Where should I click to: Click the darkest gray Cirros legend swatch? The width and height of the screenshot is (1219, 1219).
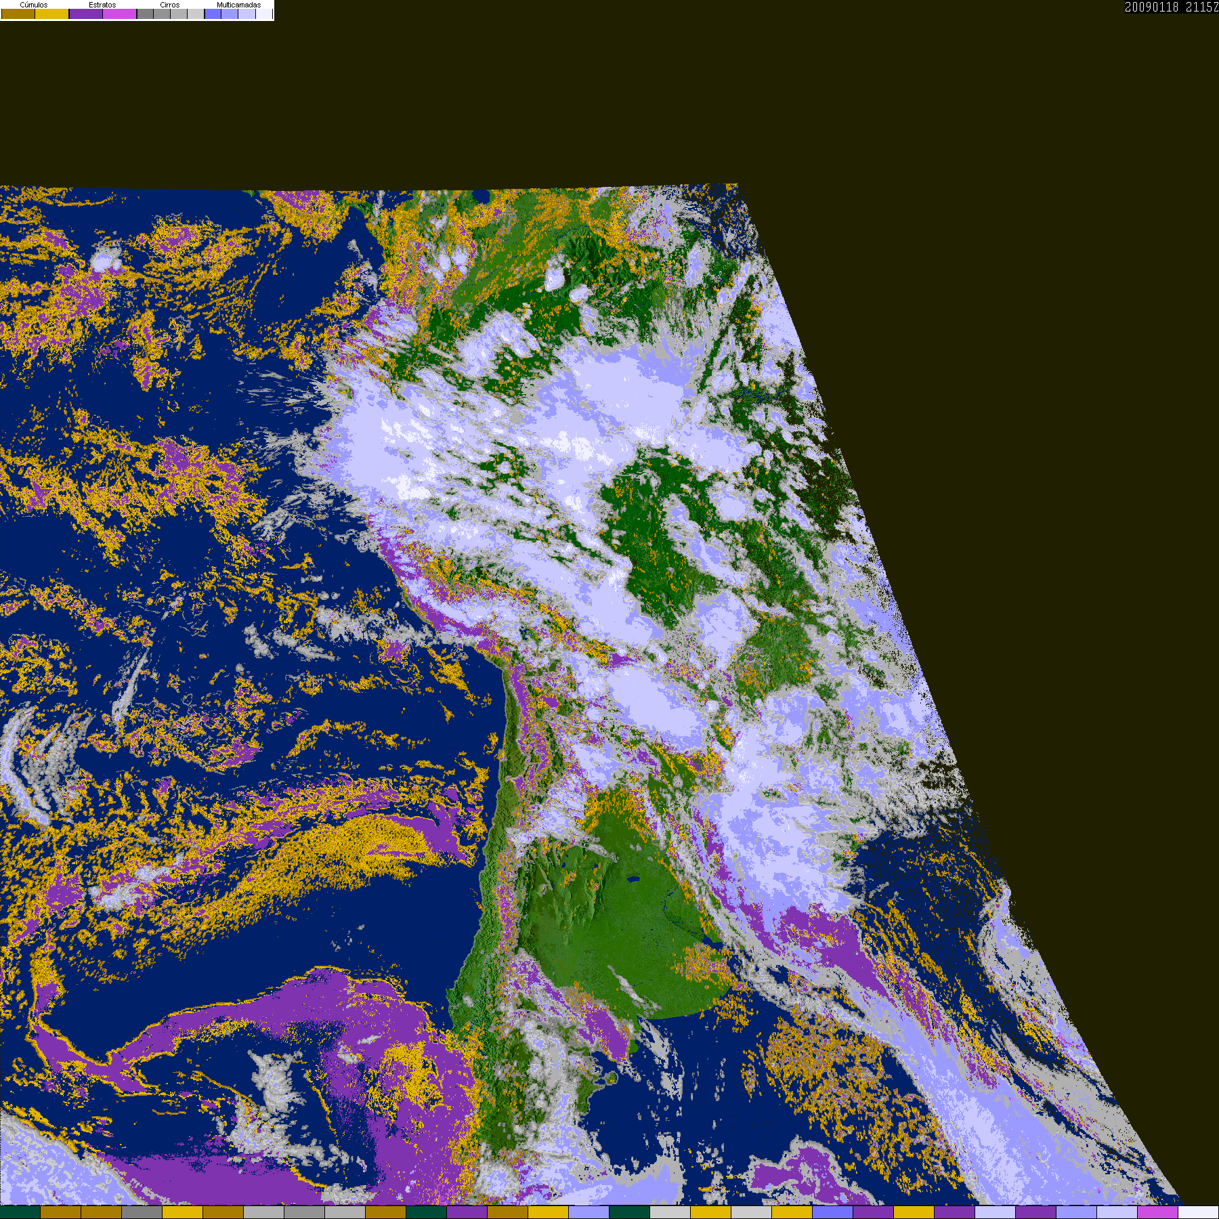coord(145,14)
